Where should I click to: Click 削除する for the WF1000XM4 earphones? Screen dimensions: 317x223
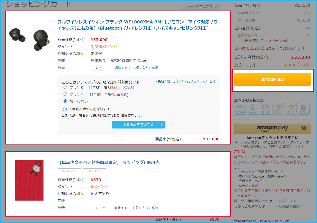click(x=121, y=68)
